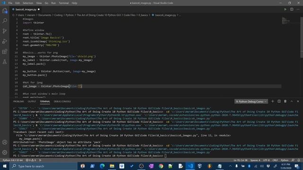Go to line via Ln 19, Col 38
303x170 pixels.
[x=241, y=160]
